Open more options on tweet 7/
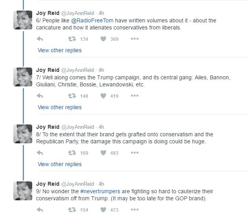Image resolution: width=249 pixels, height=216 pixels. click(134, 96)
